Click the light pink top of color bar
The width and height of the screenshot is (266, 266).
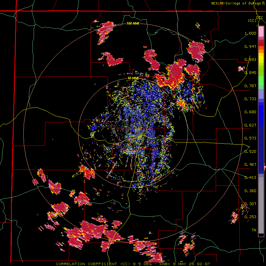coord(261,31)
